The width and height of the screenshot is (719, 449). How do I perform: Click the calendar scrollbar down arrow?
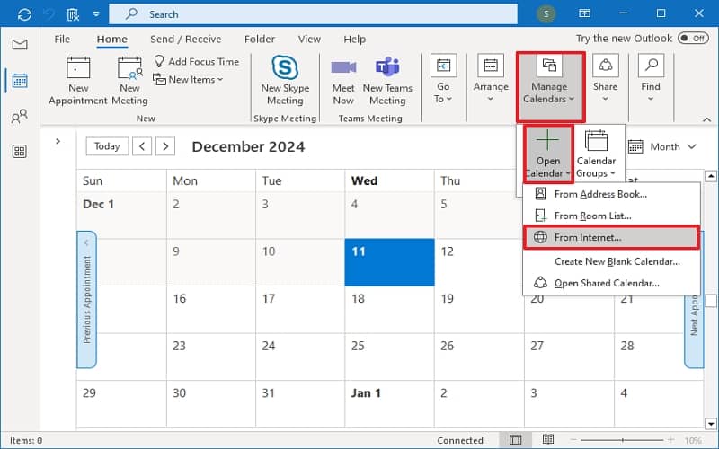711,423
